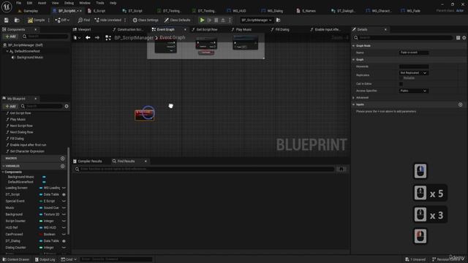The width and height of the screenshot is (468, 263).
Task: Select Background Music component
Action: coord(29,57)
